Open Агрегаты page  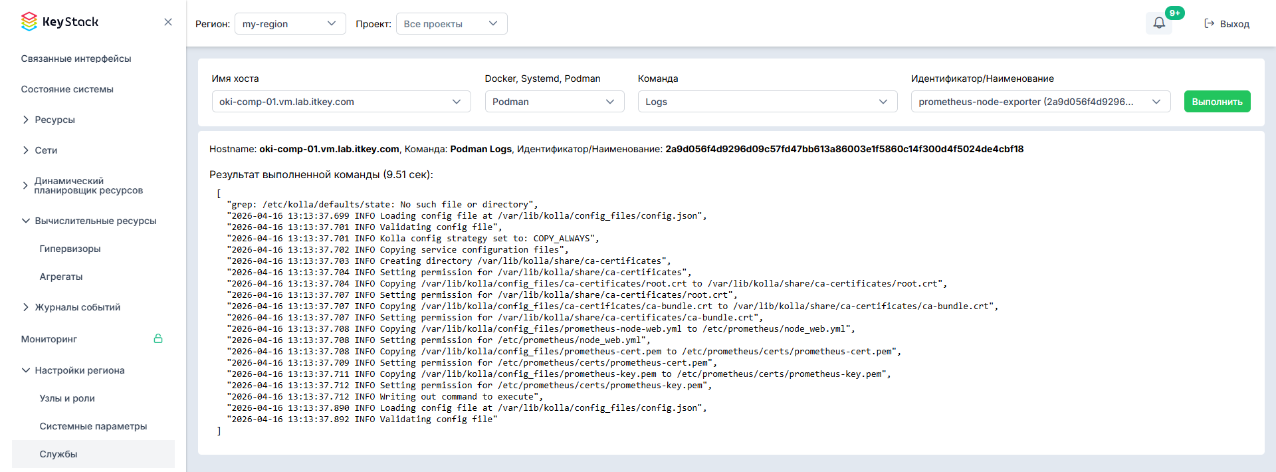pos(61,277)
